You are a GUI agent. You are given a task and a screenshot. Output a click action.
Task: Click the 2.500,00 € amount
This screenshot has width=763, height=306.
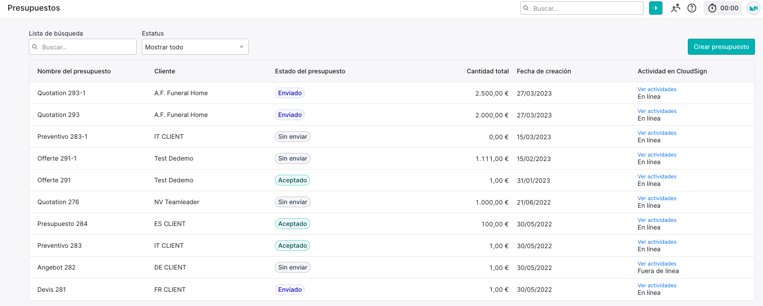click(492, 93)
